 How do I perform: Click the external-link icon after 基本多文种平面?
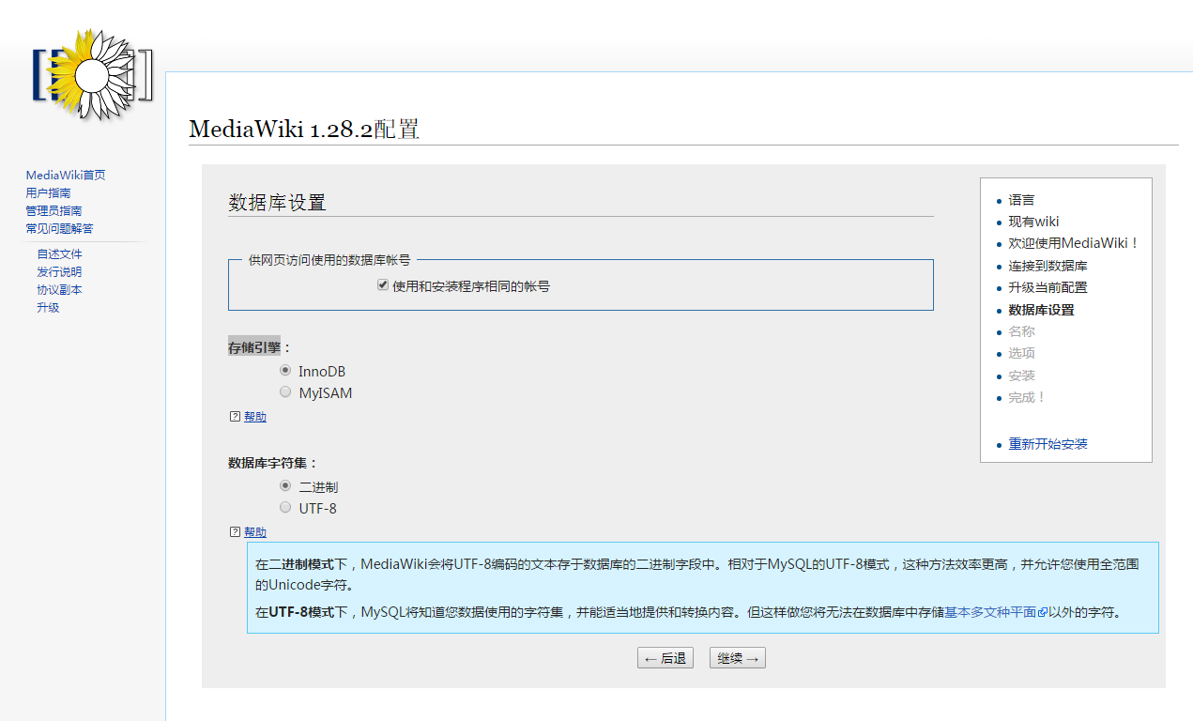[1042, 613]
